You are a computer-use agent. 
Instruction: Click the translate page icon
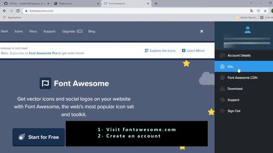tap(252, 11)
